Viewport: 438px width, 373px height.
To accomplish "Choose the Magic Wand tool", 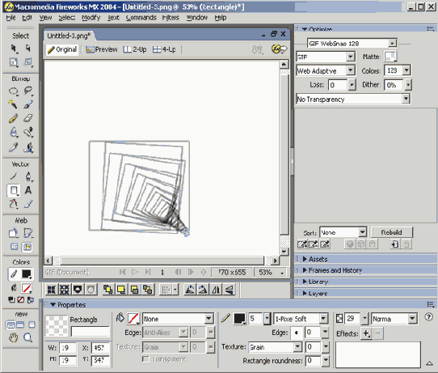I will pos(13,104).
